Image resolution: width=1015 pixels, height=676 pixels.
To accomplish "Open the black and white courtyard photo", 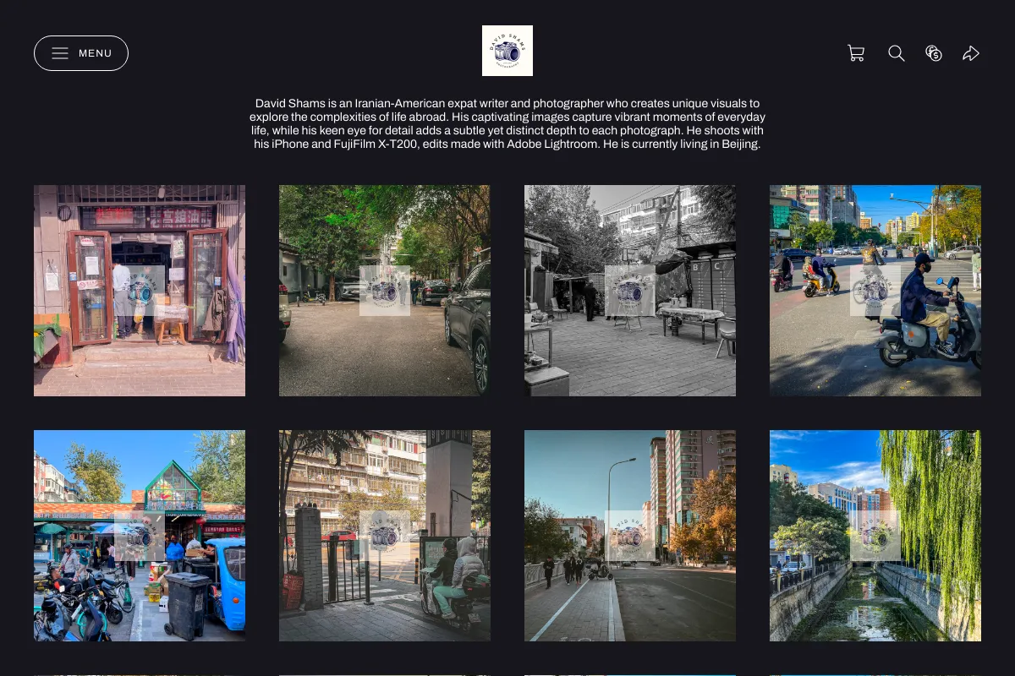I will [x=630, y=291].
